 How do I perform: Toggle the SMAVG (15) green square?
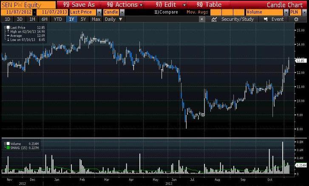pos(8,148)
